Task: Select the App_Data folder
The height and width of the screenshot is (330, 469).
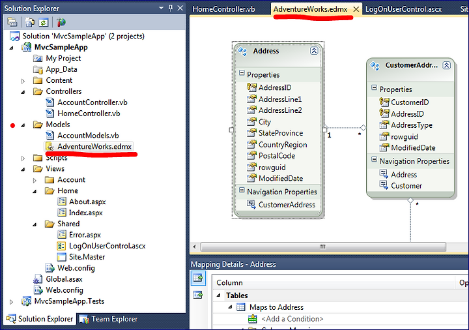Action: click(61, 69)
